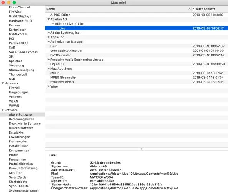Viewport: 228px width, 192px height.
Task: Click the Signier-Hash value text
Action: [x=126, y=184]
